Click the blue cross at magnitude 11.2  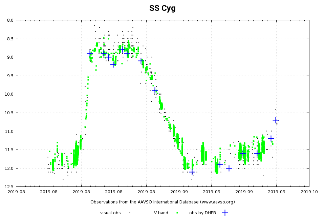click(271, 138)
